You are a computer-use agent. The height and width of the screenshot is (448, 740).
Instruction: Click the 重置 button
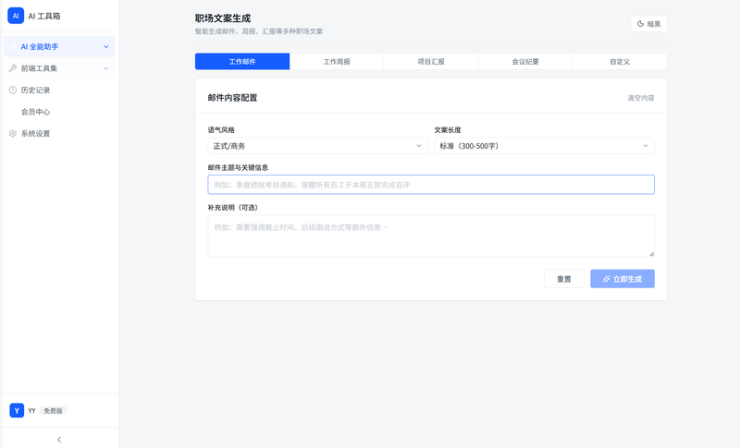(x=564, y=279)
